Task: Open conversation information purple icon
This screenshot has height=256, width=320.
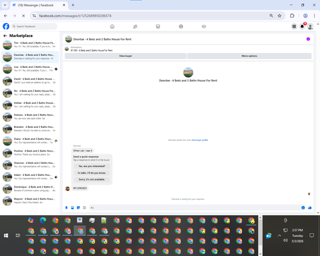Action: (308, 39)
